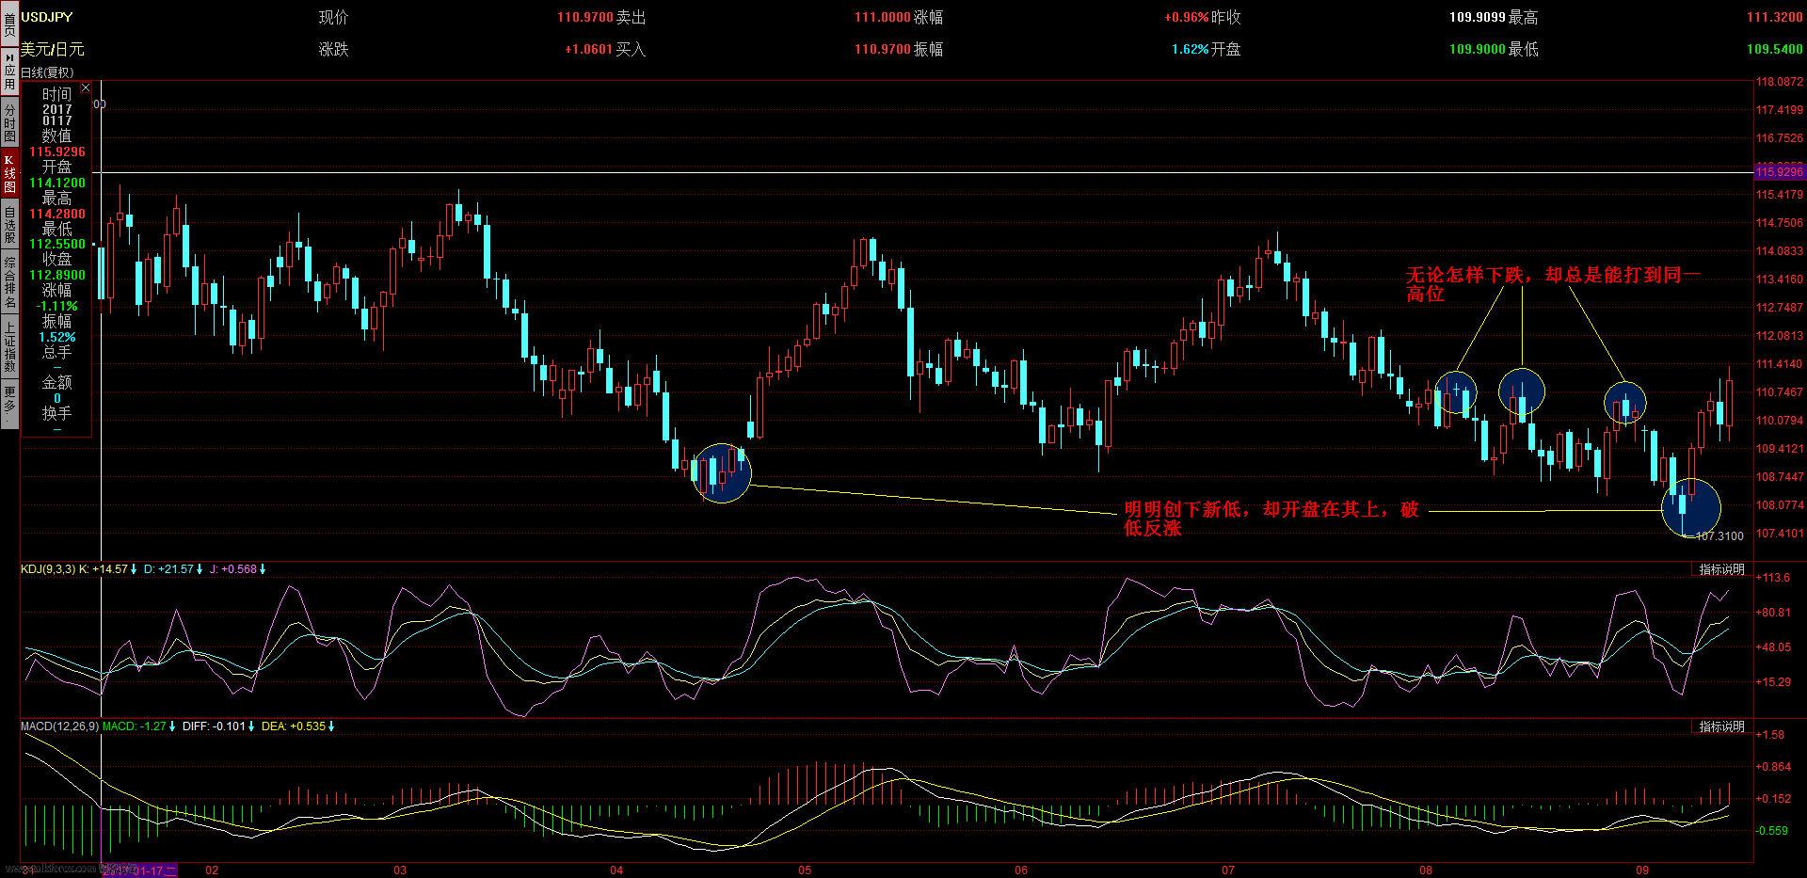Click the 03 month label on time axis
The image size is (1807, 878).
pos(400,870)
